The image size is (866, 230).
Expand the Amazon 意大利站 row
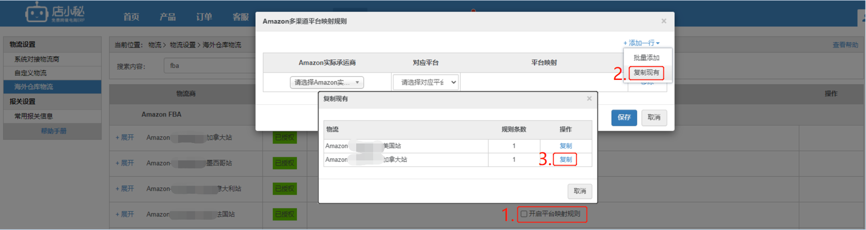pyautogui.click(x=125, y=189)
